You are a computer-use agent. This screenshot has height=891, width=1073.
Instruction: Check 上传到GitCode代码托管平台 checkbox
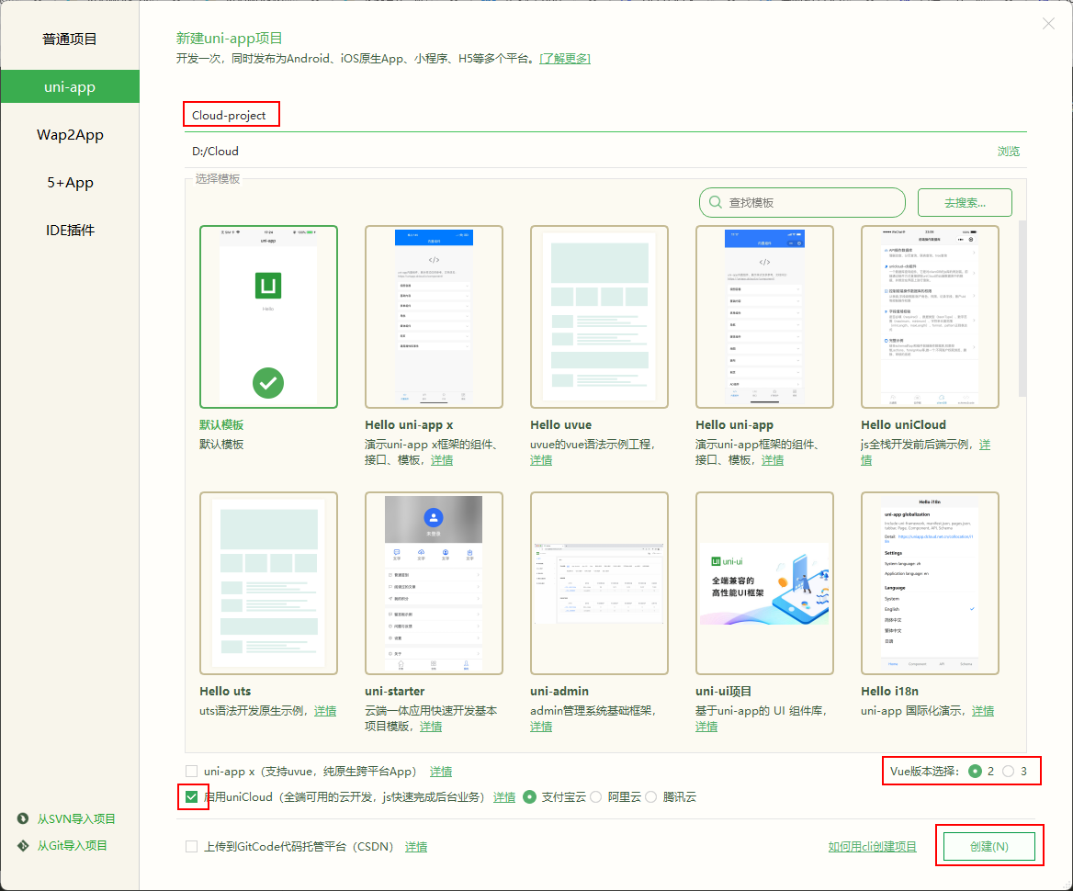click(x=192, y=847)
